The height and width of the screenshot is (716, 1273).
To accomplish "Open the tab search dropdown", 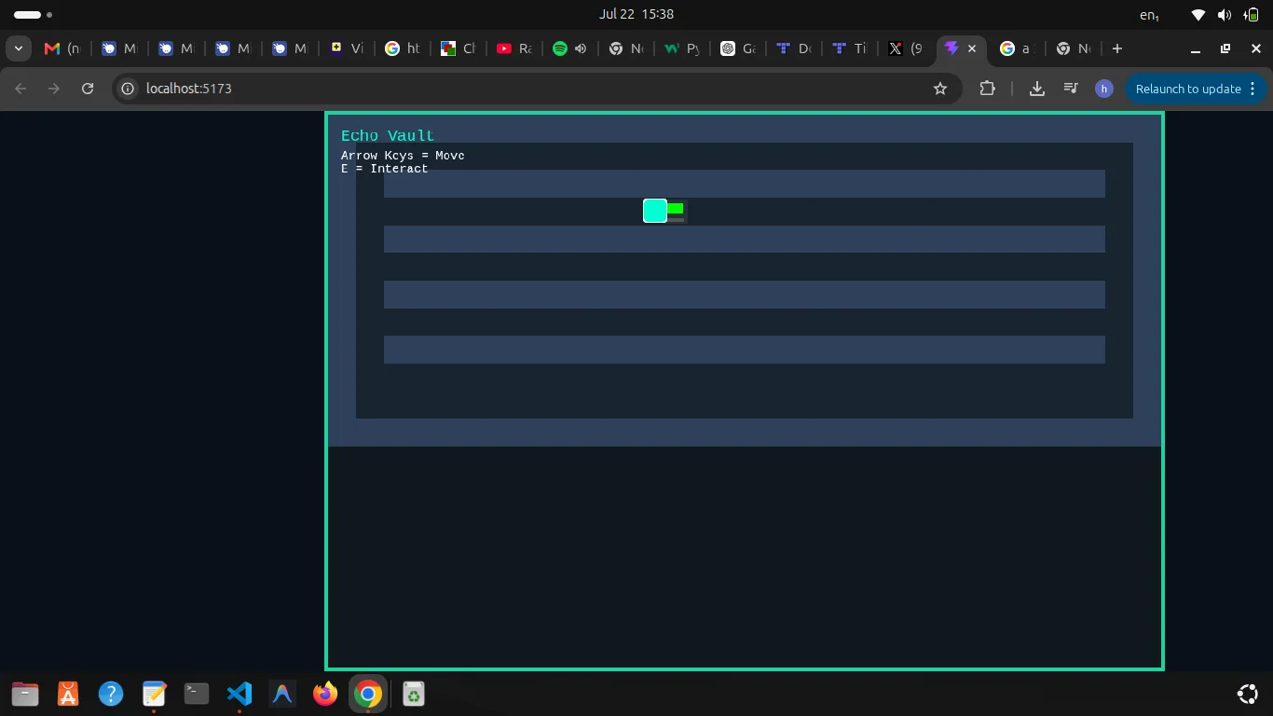I will [19, 48].
